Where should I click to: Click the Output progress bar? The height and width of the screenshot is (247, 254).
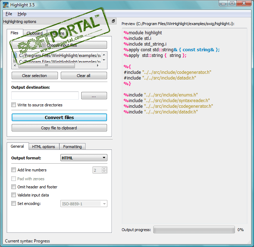[x=194, y=230]
